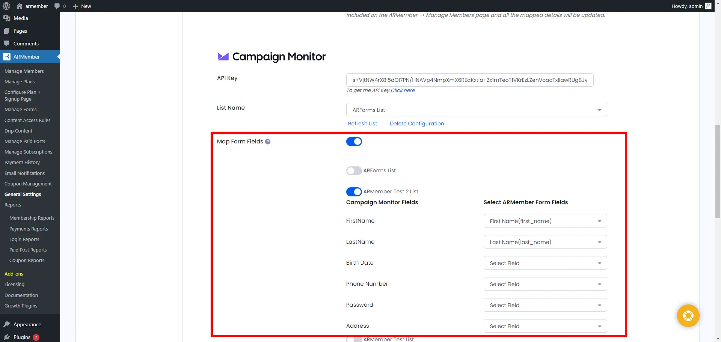Open Manage Plans menu item

(x=20, y=81)
